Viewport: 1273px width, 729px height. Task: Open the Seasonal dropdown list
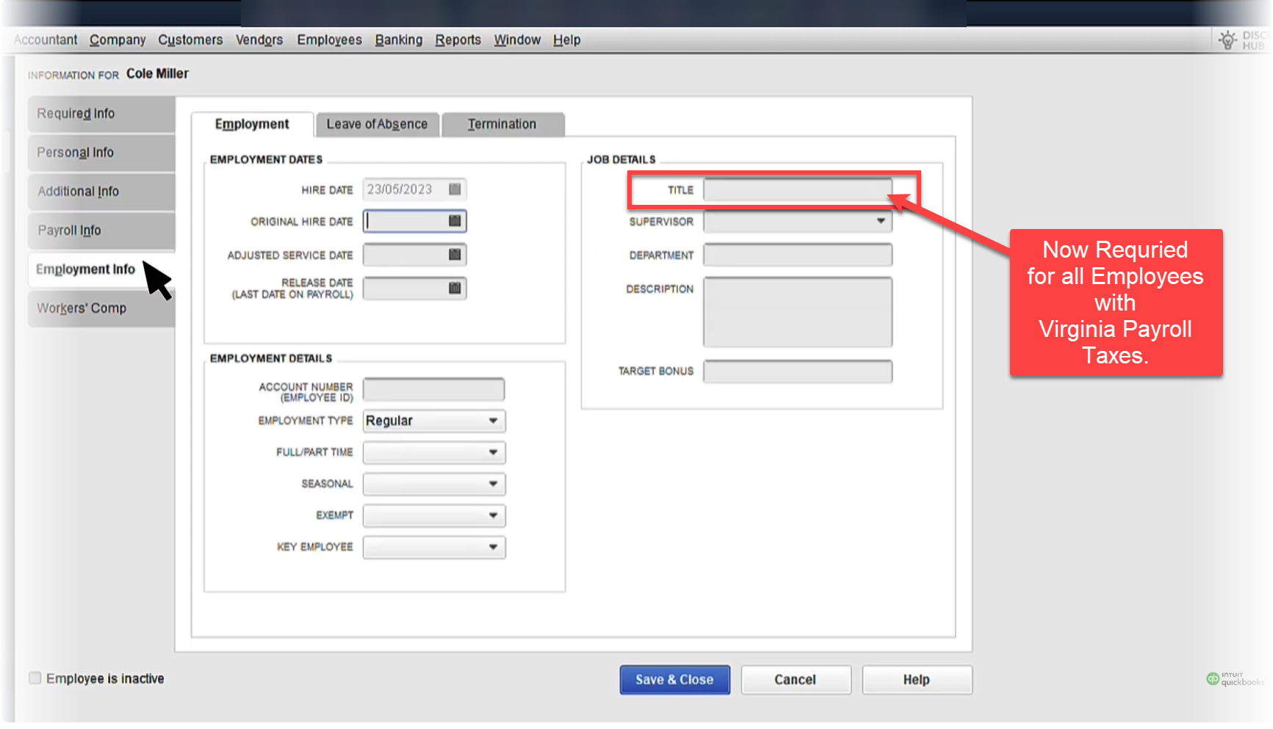click(493, 484)
